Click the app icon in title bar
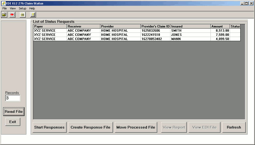255x145 pixels. click(3, 3)
